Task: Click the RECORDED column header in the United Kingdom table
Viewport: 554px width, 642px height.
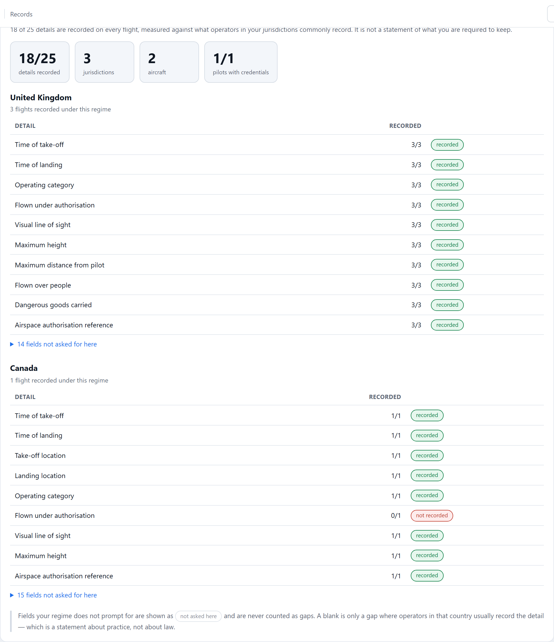Action: (x=405, y=126)
